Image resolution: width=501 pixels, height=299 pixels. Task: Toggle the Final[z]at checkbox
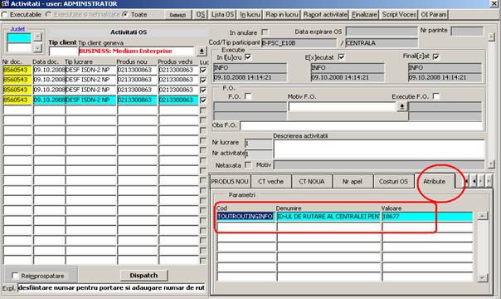click(x=435, y=56)
